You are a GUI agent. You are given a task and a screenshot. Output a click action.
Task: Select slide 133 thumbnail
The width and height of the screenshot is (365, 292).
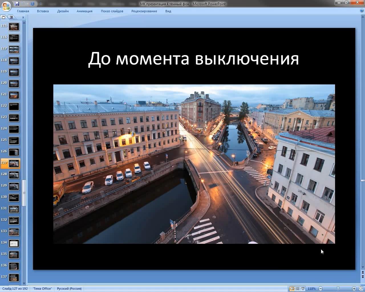[x=14, y=232]
